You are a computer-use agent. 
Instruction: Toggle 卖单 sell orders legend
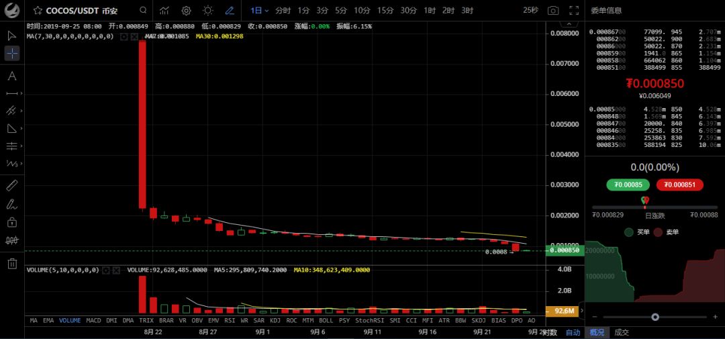coord(665,232)
